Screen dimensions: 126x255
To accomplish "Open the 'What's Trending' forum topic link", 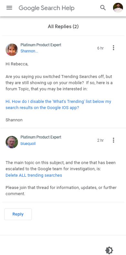I will tap(58, 105).
